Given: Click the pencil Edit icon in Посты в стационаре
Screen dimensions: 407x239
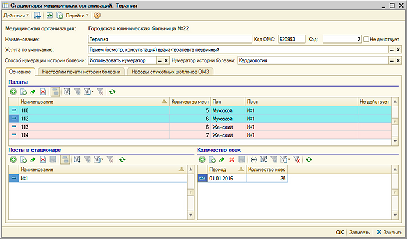Looking at the screenshot, I should pyautogui.click(x=33, y=159).
